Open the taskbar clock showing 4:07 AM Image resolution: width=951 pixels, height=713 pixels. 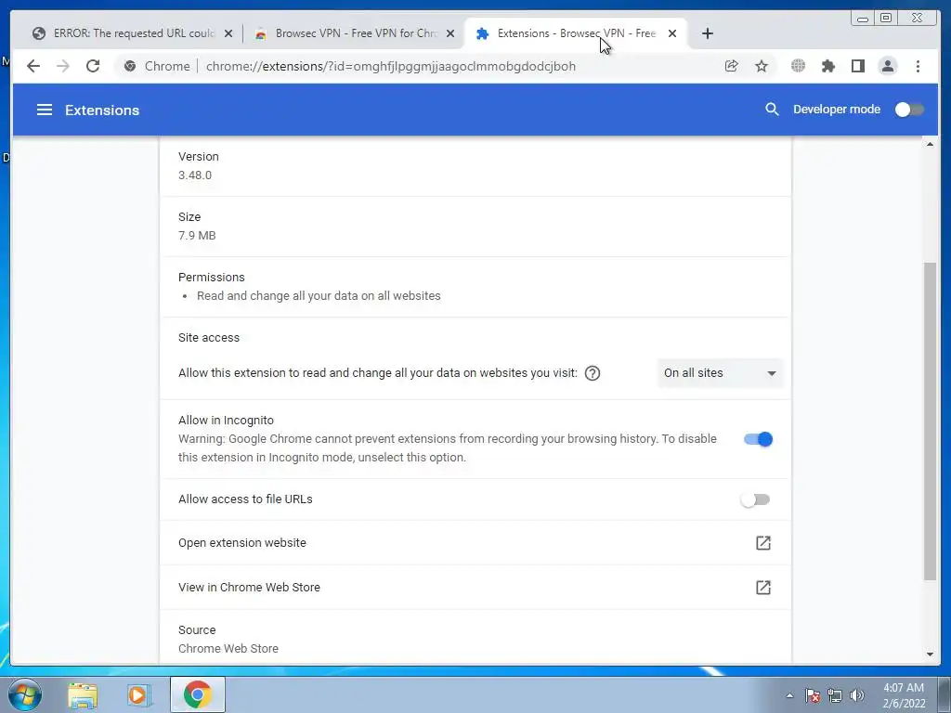(904, 695)
